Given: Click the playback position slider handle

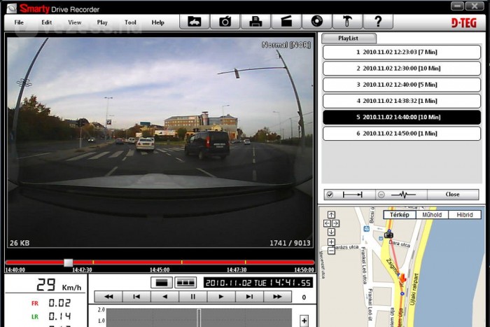Looking at the screenshot, I should click(x=68, y=263).
